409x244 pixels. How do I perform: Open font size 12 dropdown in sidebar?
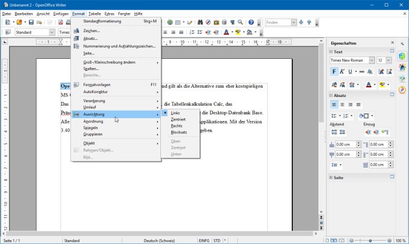click(389, 60)
